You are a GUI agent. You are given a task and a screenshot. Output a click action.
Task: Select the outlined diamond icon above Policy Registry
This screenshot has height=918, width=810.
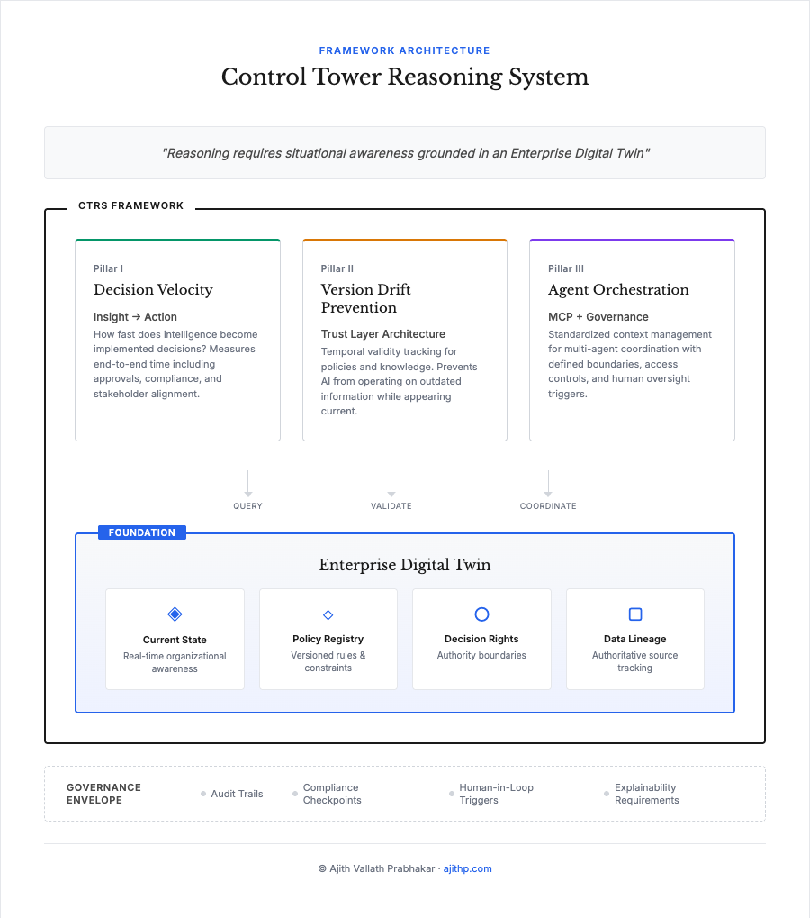pos(328,613)
